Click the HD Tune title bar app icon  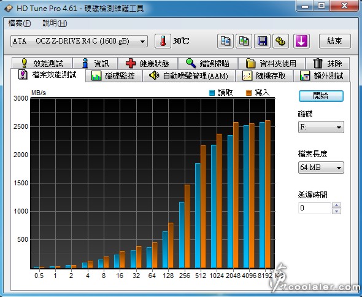9,9
